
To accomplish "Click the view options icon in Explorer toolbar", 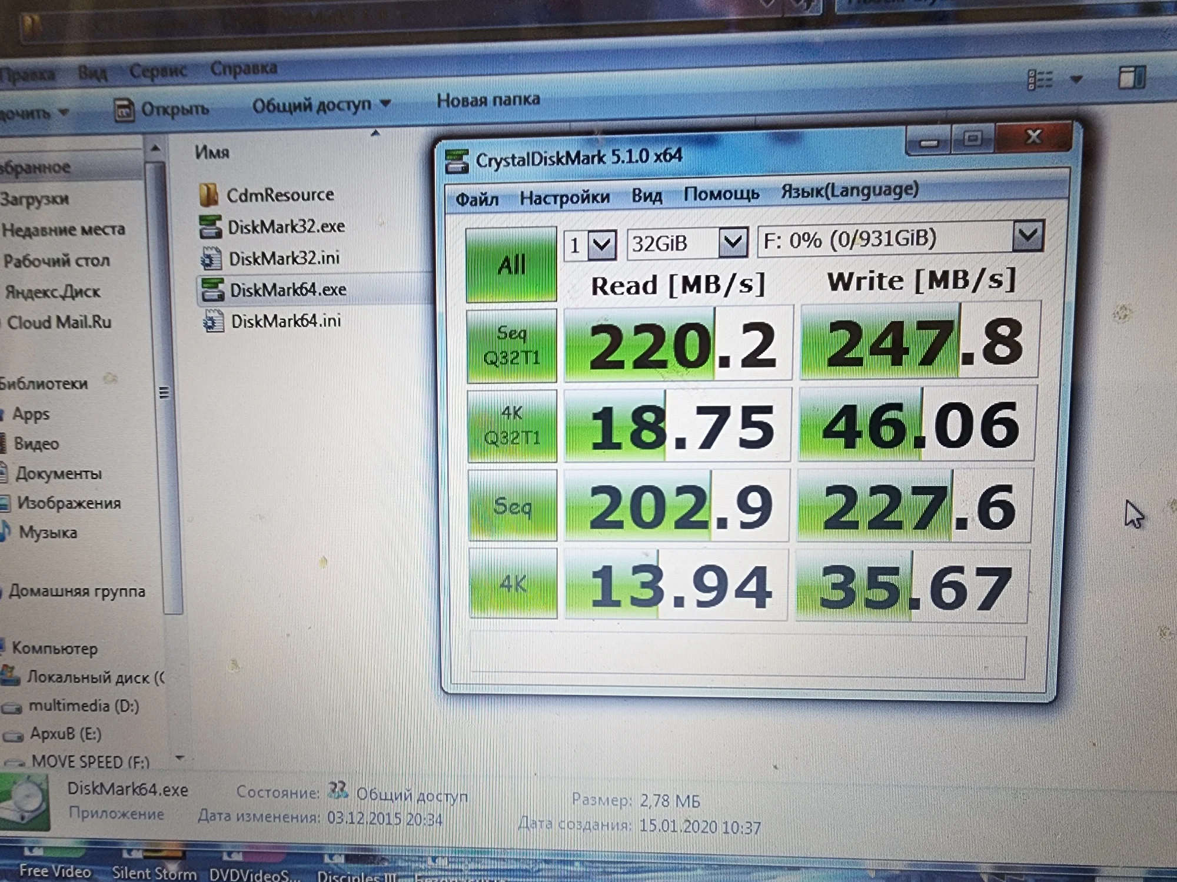I will click(1040, 79).
